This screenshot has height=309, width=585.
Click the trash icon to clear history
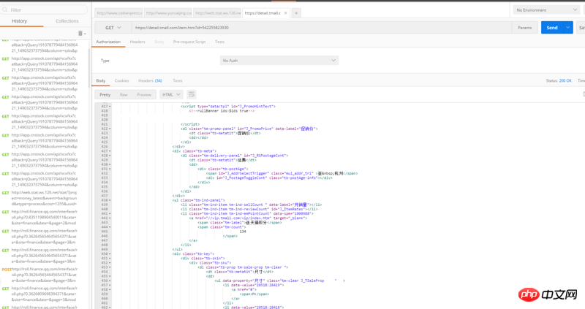(81, 34)
